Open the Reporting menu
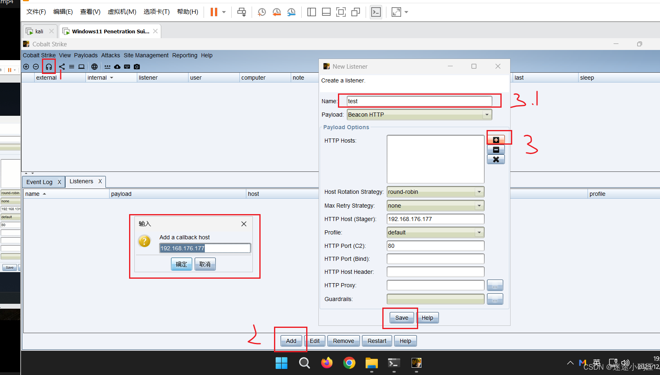Screen dimensions: 660x375 (x=185, y=55)
